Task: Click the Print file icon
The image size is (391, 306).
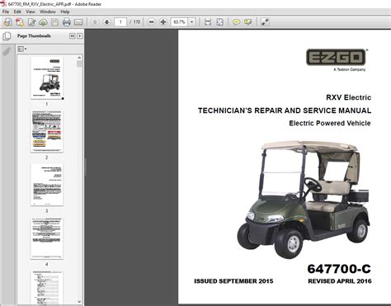Action: (67, 22)
